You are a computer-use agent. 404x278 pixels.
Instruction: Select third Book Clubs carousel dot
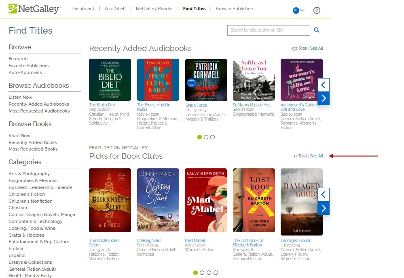209,273
